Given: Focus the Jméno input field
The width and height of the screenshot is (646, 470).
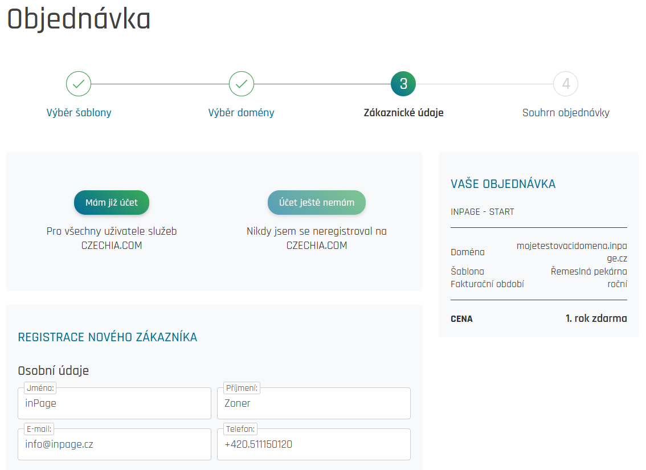Looking at the screenshot, I should point(115,404).
